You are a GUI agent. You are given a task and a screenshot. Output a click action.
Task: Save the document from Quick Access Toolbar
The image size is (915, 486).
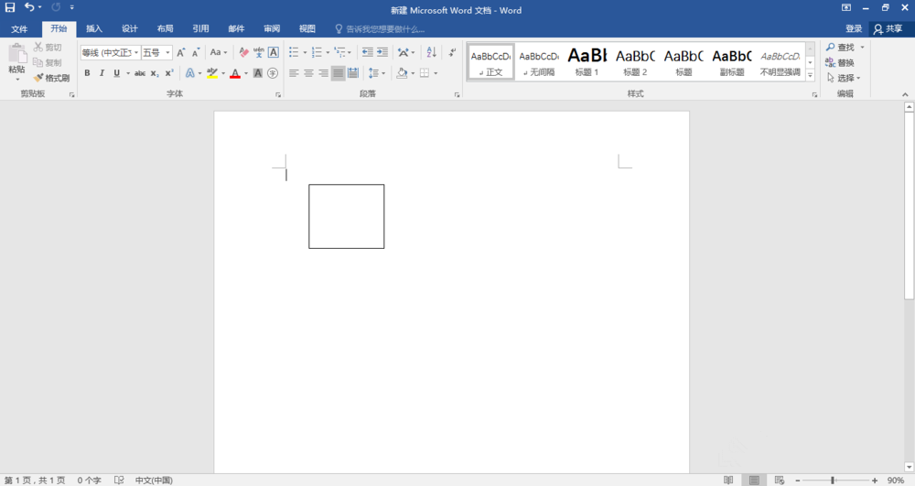click(x=10, y=8)
